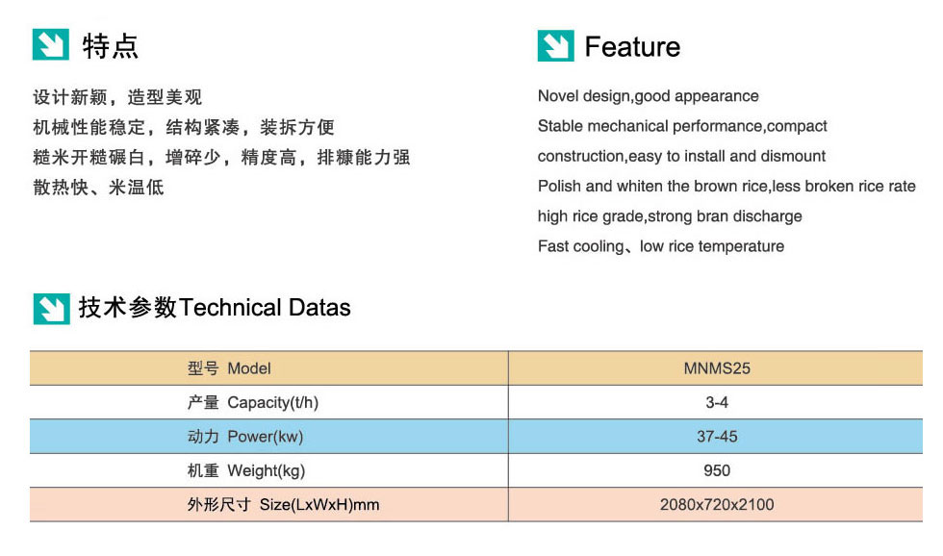The width and height of the screenshot is (943, 556).
Task: Click the arrow icon beside 特点 heading
Action: click(51, 44)
